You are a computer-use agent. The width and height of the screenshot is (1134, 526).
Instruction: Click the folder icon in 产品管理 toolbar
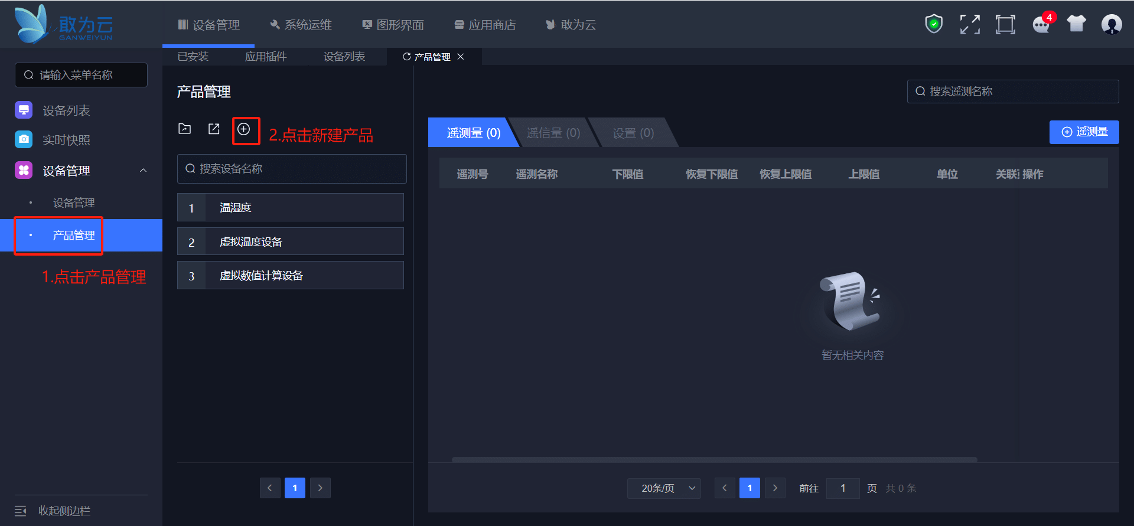coord(185,129)
